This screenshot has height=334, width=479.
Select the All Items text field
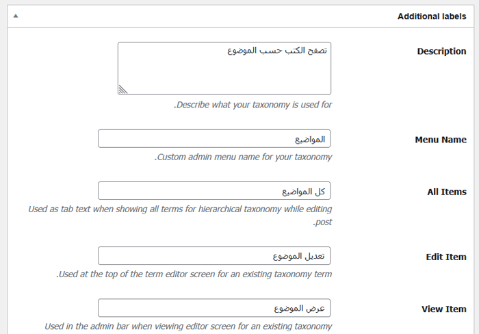(214, 191)
